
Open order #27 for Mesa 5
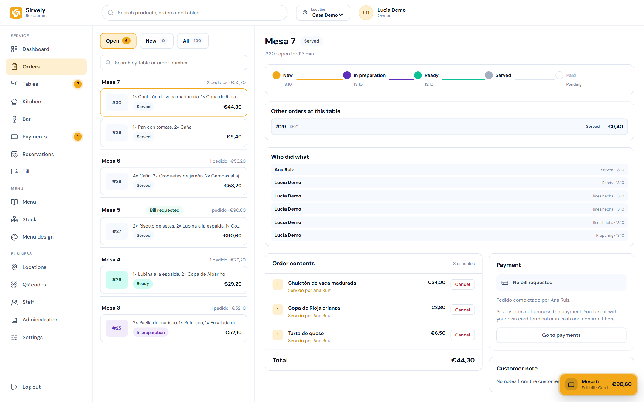[174, 231]
